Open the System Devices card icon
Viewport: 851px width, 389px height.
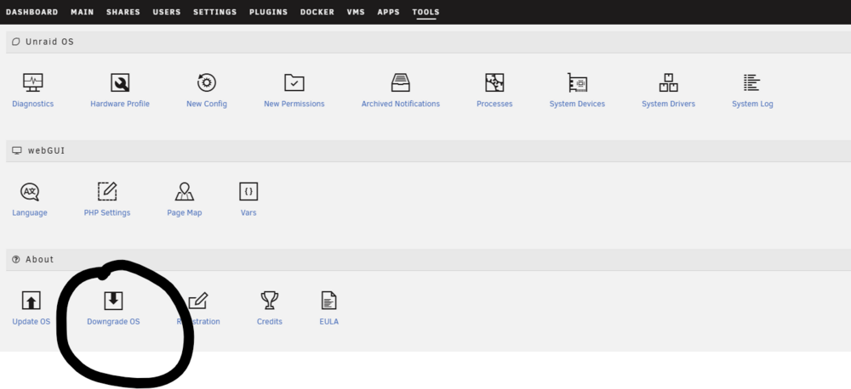click(578, 82)
